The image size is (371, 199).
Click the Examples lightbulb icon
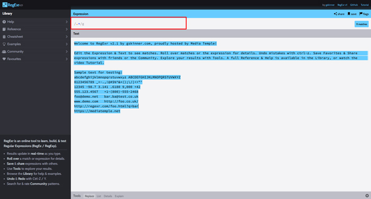[4, 44]
